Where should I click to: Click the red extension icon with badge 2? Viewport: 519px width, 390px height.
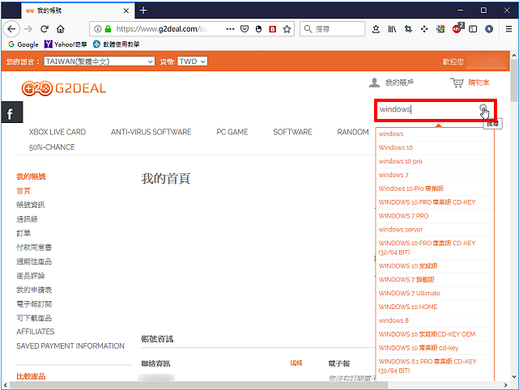pos(457,28)
